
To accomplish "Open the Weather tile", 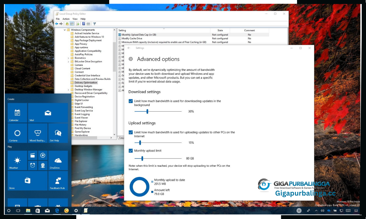I will pyautogui.click(x=17, y=160).
